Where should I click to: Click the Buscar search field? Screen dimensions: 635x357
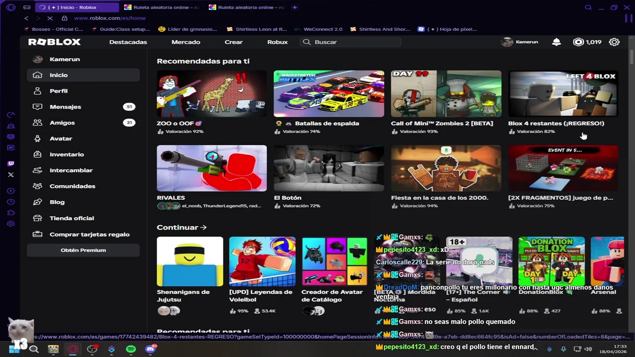tap(351, 42)
